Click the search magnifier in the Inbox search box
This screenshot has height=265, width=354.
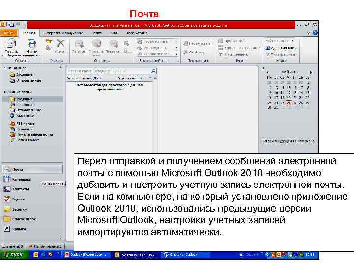153,71
